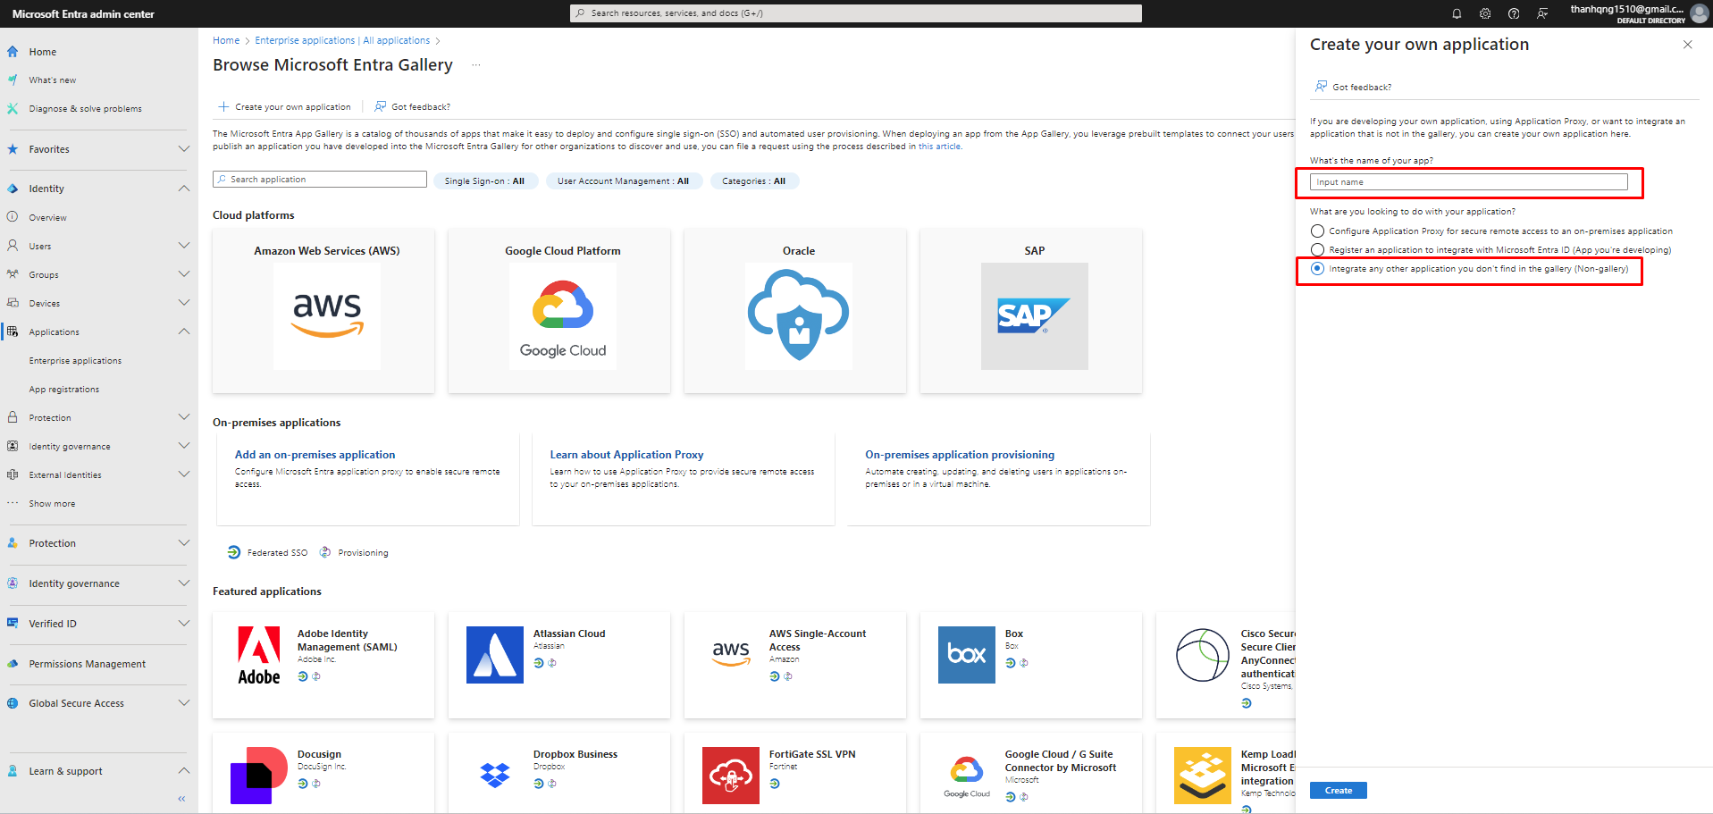Click the Diagnose & solve problems icon
This screenshot has height=814, width=1713.
13,108
